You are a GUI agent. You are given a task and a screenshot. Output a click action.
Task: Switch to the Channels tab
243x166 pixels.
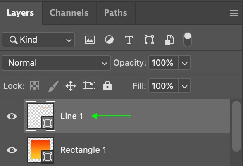[69, 13]
